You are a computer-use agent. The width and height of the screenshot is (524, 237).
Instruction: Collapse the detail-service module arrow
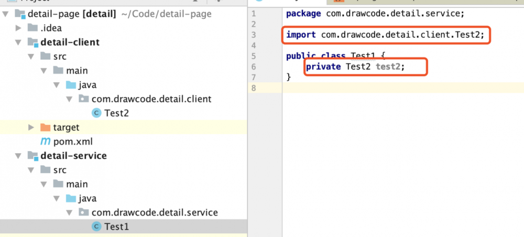[x=18, y=156]
